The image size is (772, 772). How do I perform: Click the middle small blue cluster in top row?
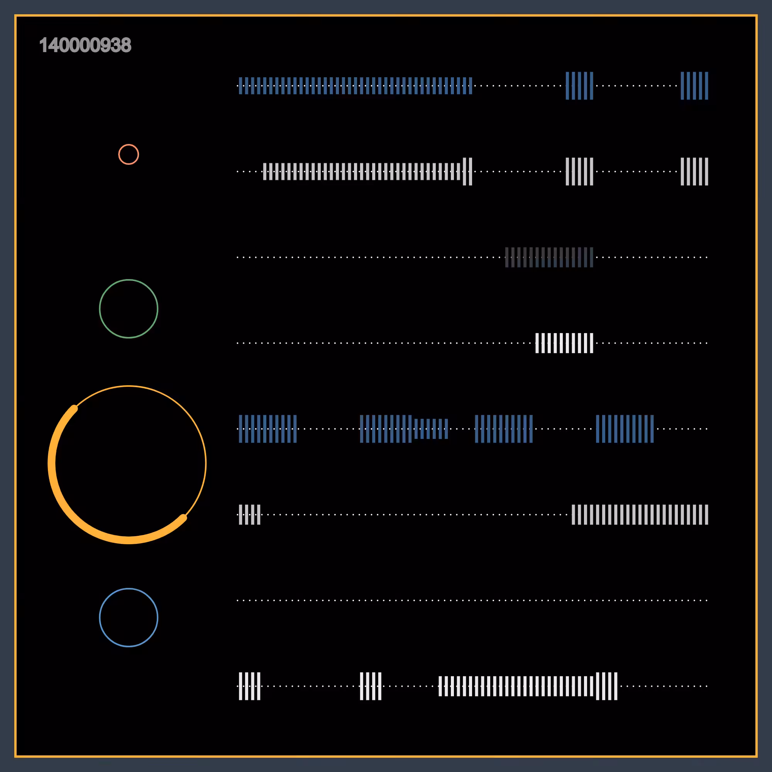(x=579, y=86)
